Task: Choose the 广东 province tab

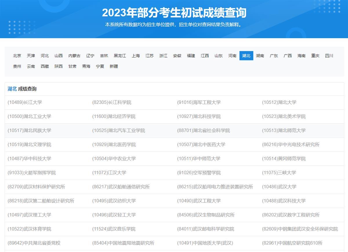Action: pyautogui.click(x=274, y=56)
